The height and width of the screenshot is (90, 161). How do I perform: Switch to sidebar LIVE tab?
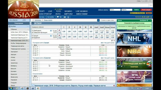(x=24, y=20)
